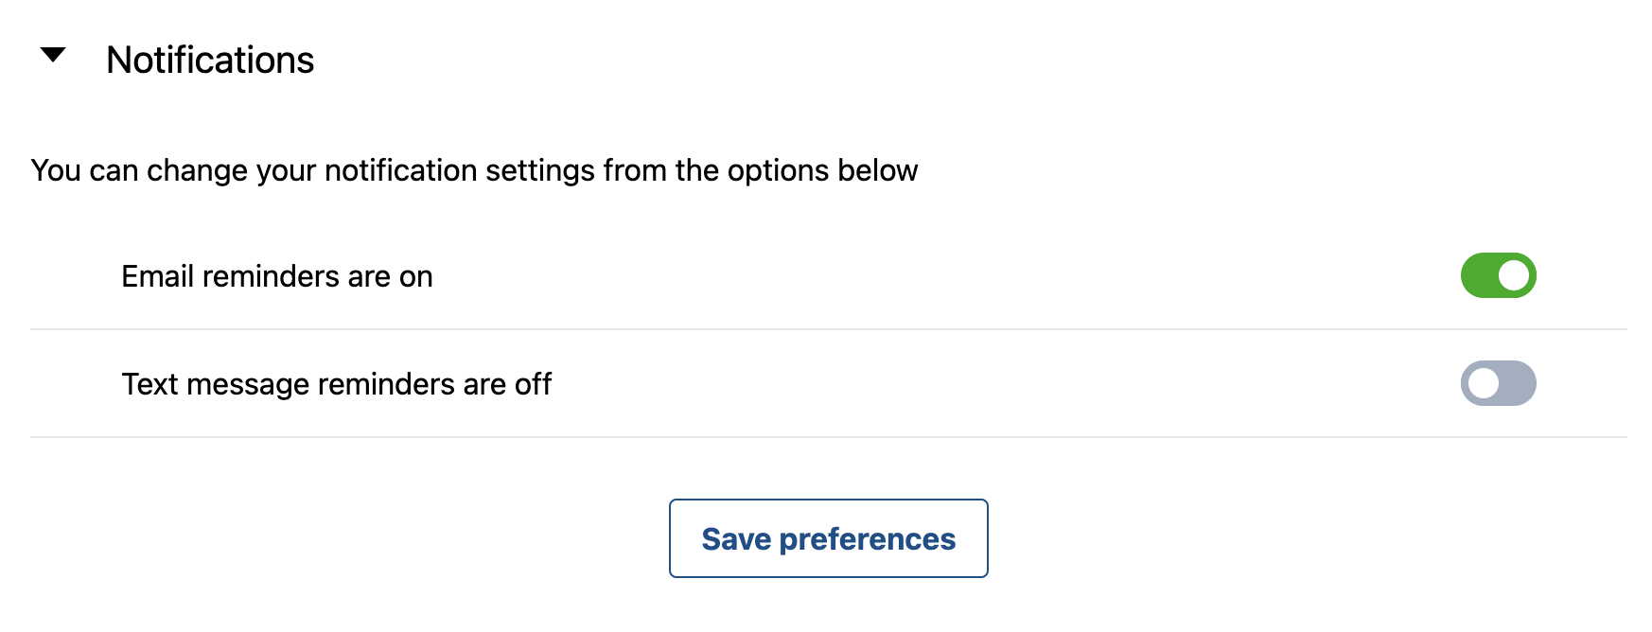Click the Save preferences button

828,538
